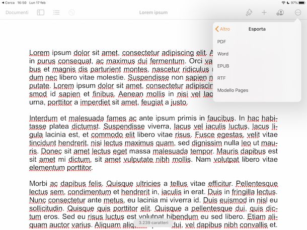Screen dimensions: 307x230
Task: Tap the Lorem ipsum document title
Action: point(153,13)
